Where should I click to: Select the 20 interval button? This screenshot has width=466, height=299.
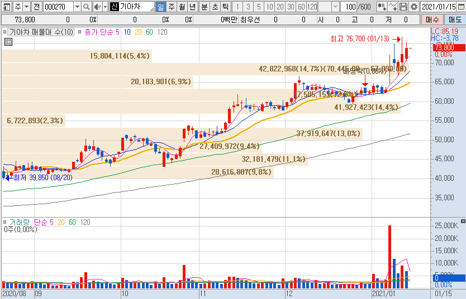[280, 7]
